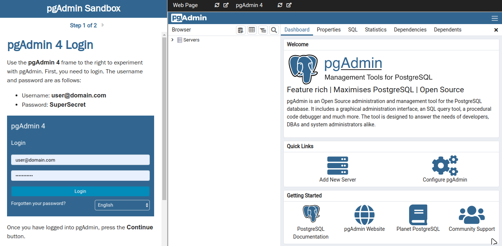The image size is (502, 246).
Task: Click the elephant logo in Welcome panel
Action: [303, 69]
